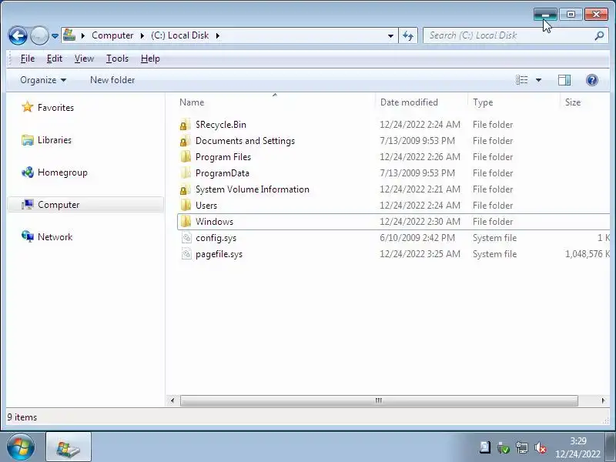
Task: Toggle the preview pane
Action: click(564, 80)
